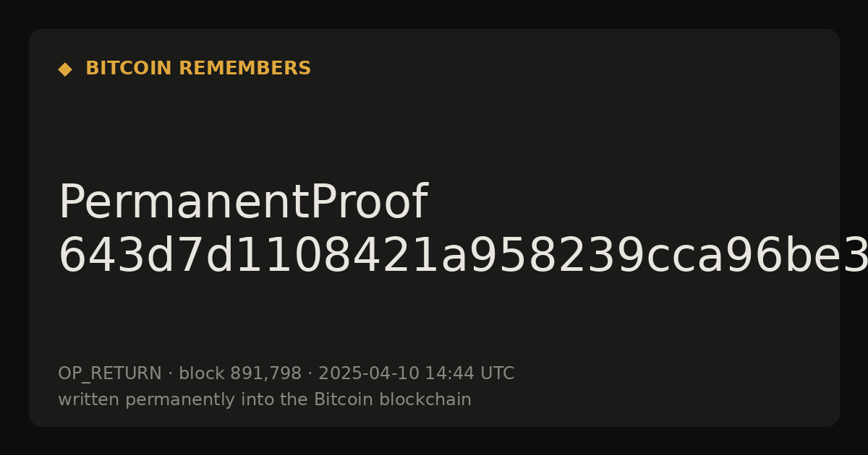
Task: Click the OP_RETURN label
Action: [x=110, y=374]
